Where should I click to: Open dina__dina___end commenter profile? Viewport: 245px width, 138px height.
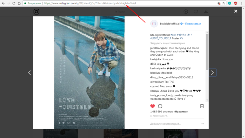point(160,77)
